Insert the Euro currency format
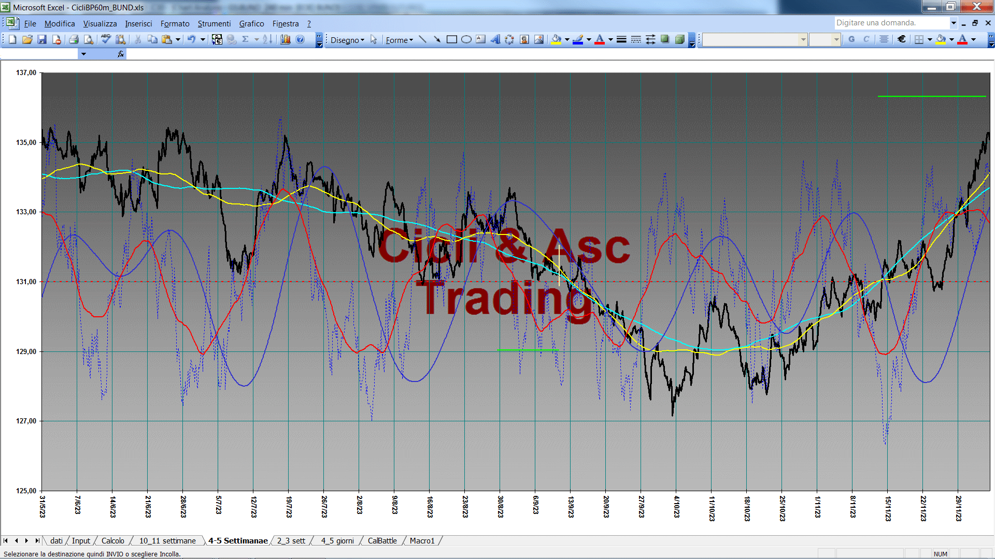This screenshot has height=559, width=995. click(902, 39)
